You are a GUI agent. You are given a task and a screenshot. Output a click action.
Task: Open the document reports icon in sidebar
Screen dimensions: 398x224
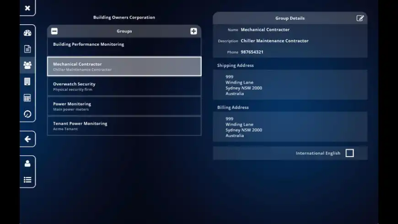tap(27, 49)
